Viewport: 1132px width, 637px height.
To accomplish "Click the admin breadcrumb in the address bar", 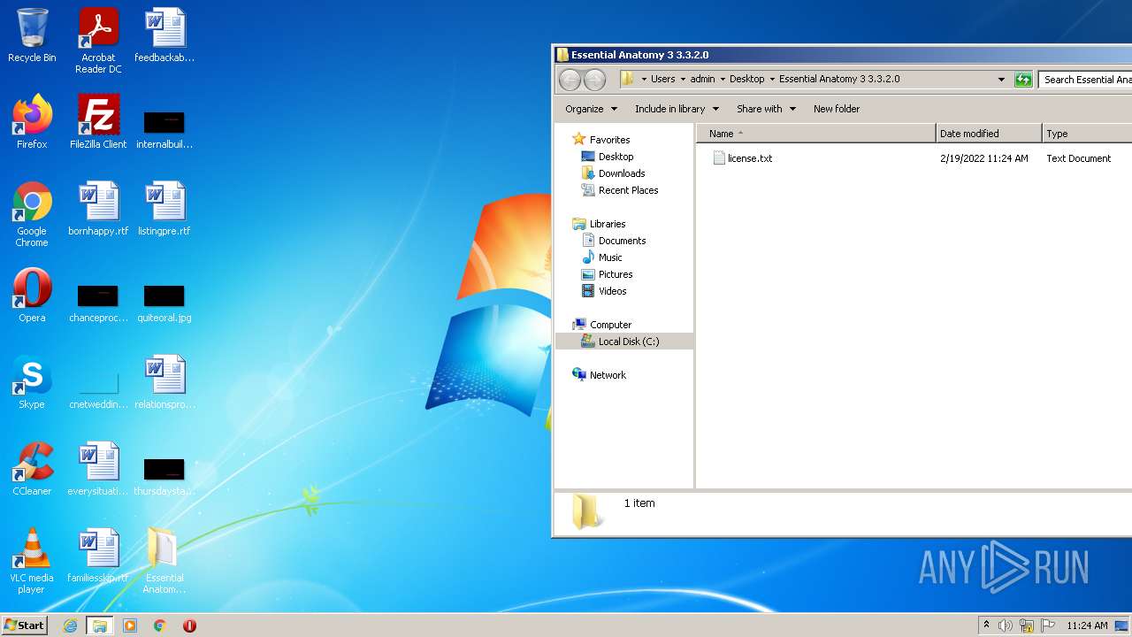I will tap(702, 79).
